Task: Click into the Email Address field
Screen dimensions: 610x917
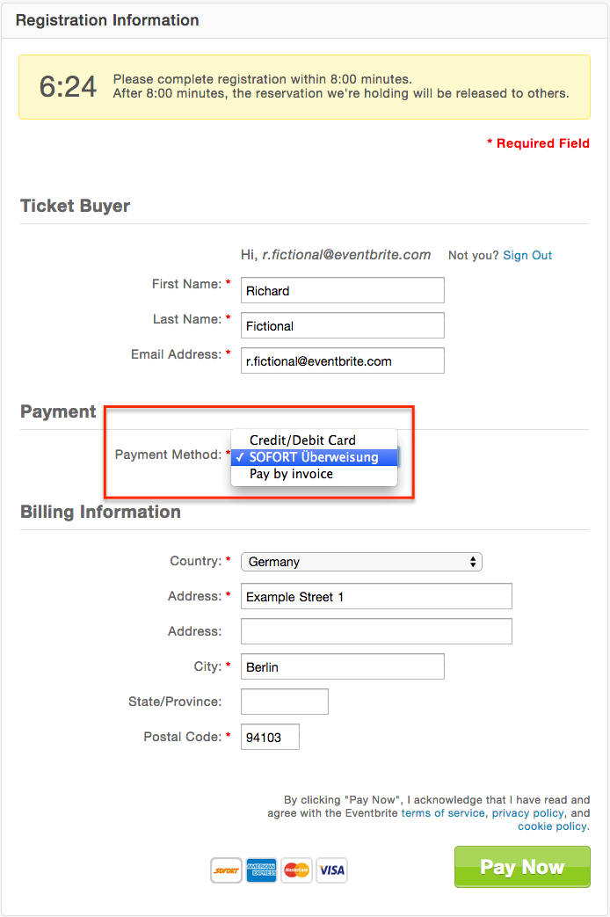Action: point(343,360)
